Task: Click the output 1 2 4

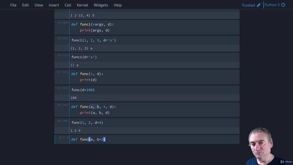Action: 76,131
